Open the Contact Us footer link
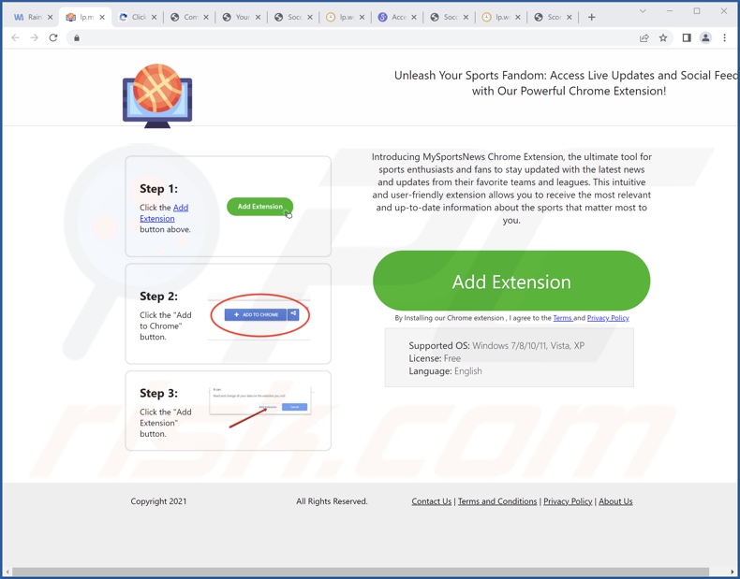This screenshot has height=579, width=740. tap(431, 501)
